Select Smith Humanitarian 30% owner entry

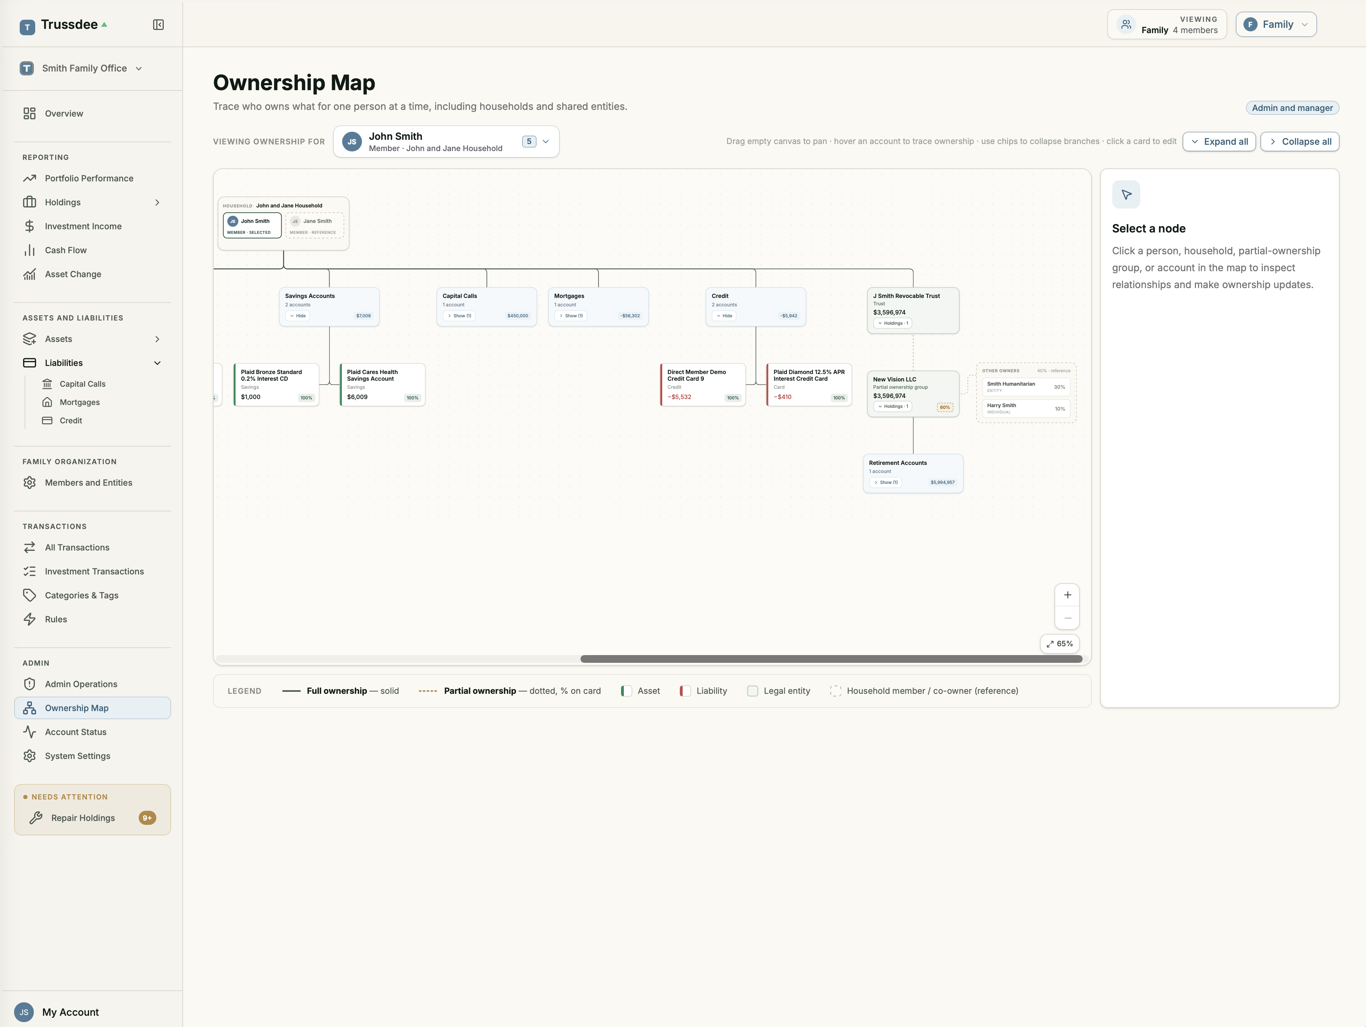point(1026,387)
